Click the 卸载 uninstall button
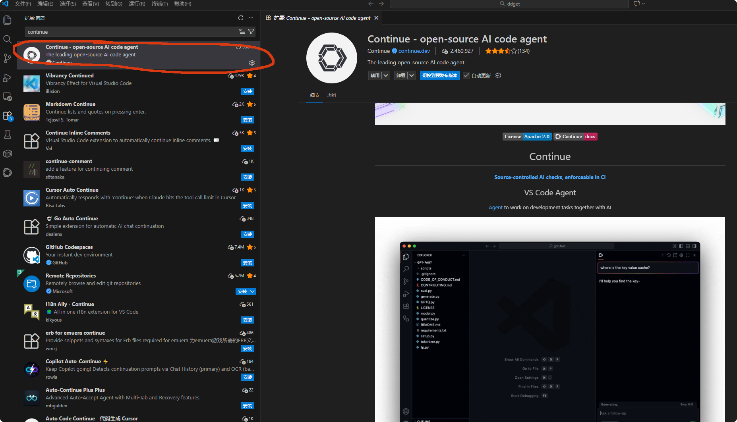Image resolution: width=737 pixels, height=422 pixels. point(401,75)
